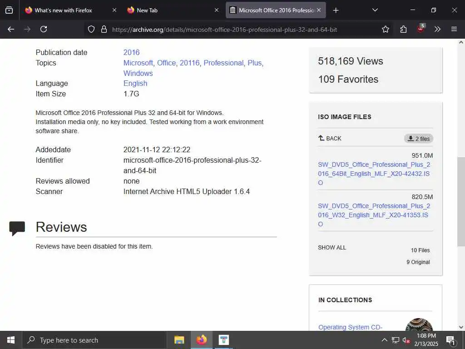Click Firefox icon in taskbar
The height and width of the screenshot is (349, 465).
coord(201,340)
